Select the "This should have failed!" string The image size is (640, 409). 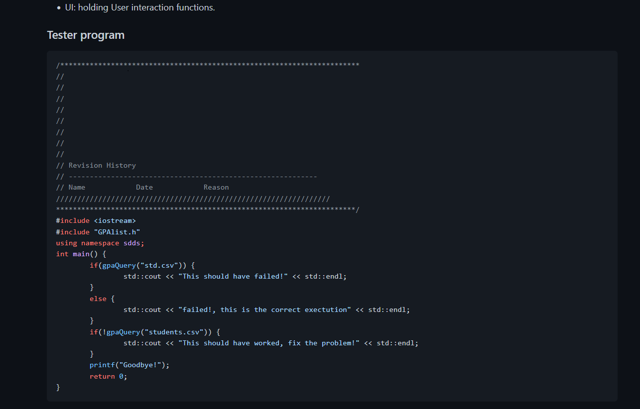point(232,276)
